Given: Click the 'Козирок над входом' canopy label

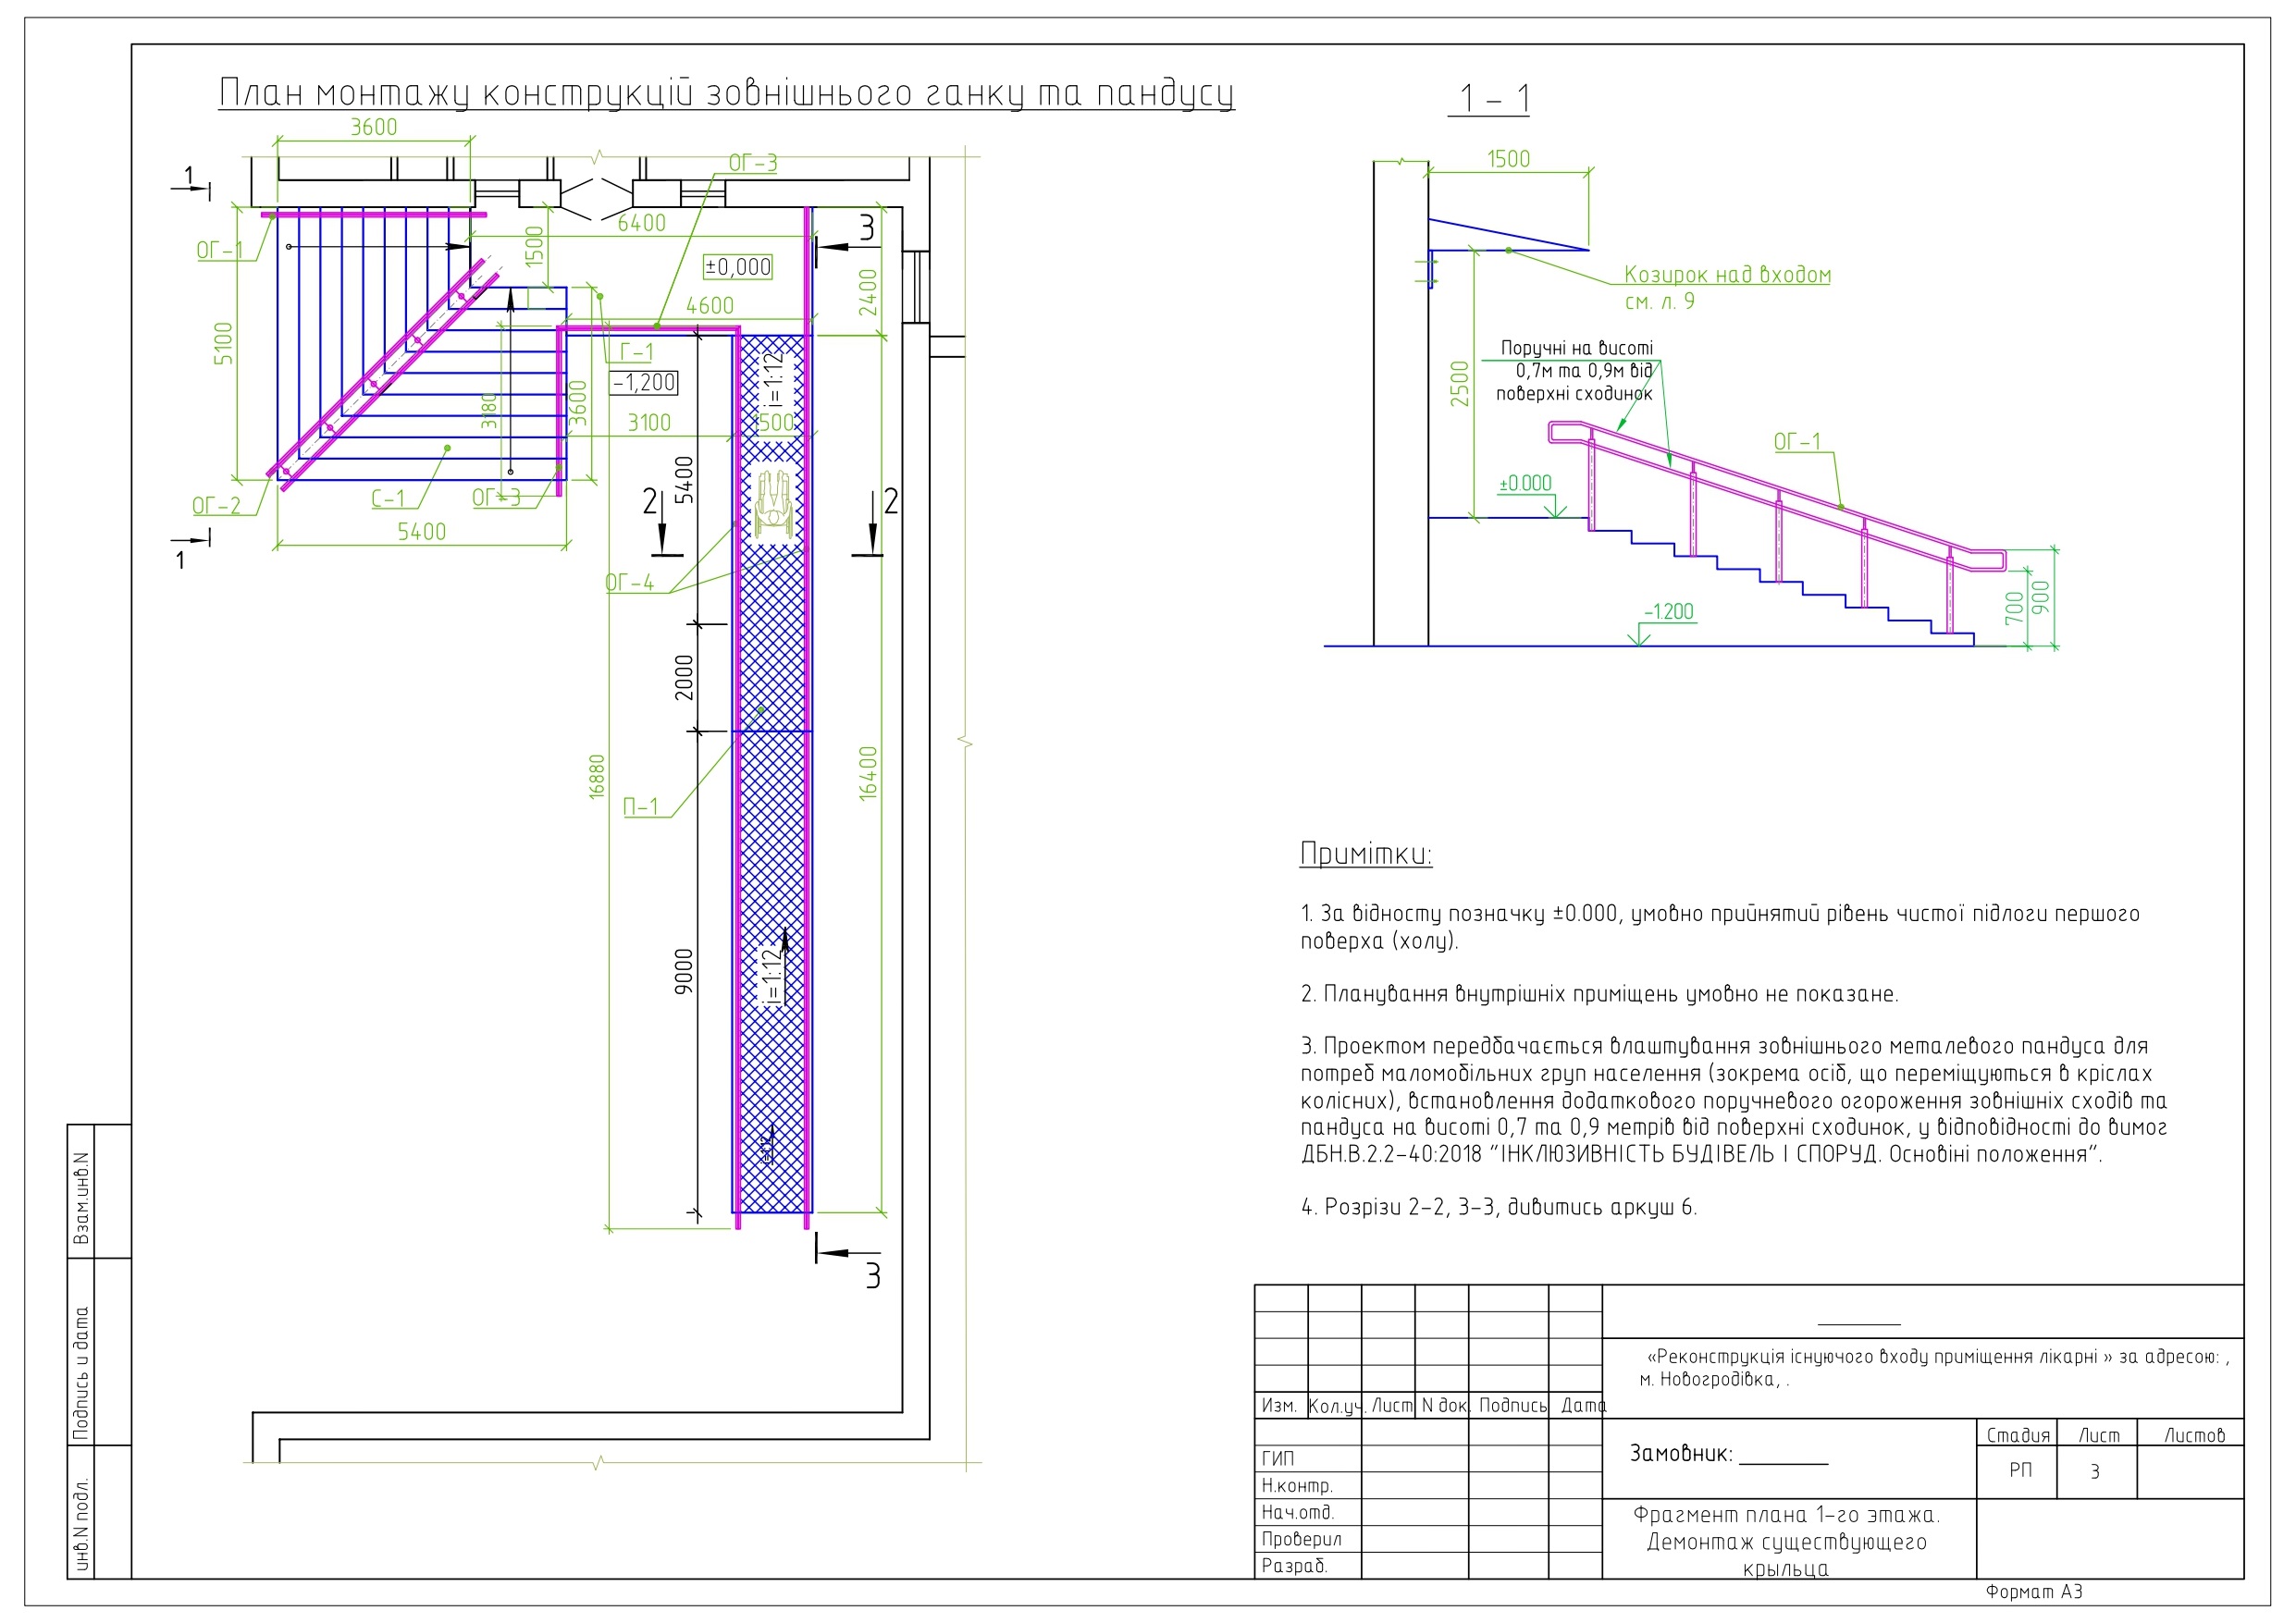Looking at the screenshot, I should [x=1726, y=275].
